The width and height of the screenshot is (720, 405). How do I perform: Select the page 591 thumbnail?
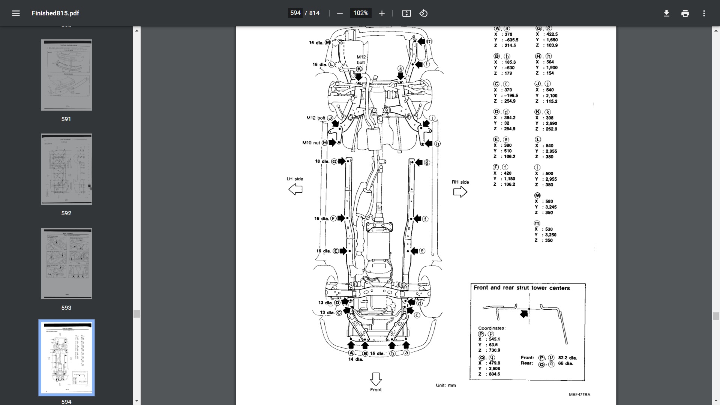[x=66, y=75]
